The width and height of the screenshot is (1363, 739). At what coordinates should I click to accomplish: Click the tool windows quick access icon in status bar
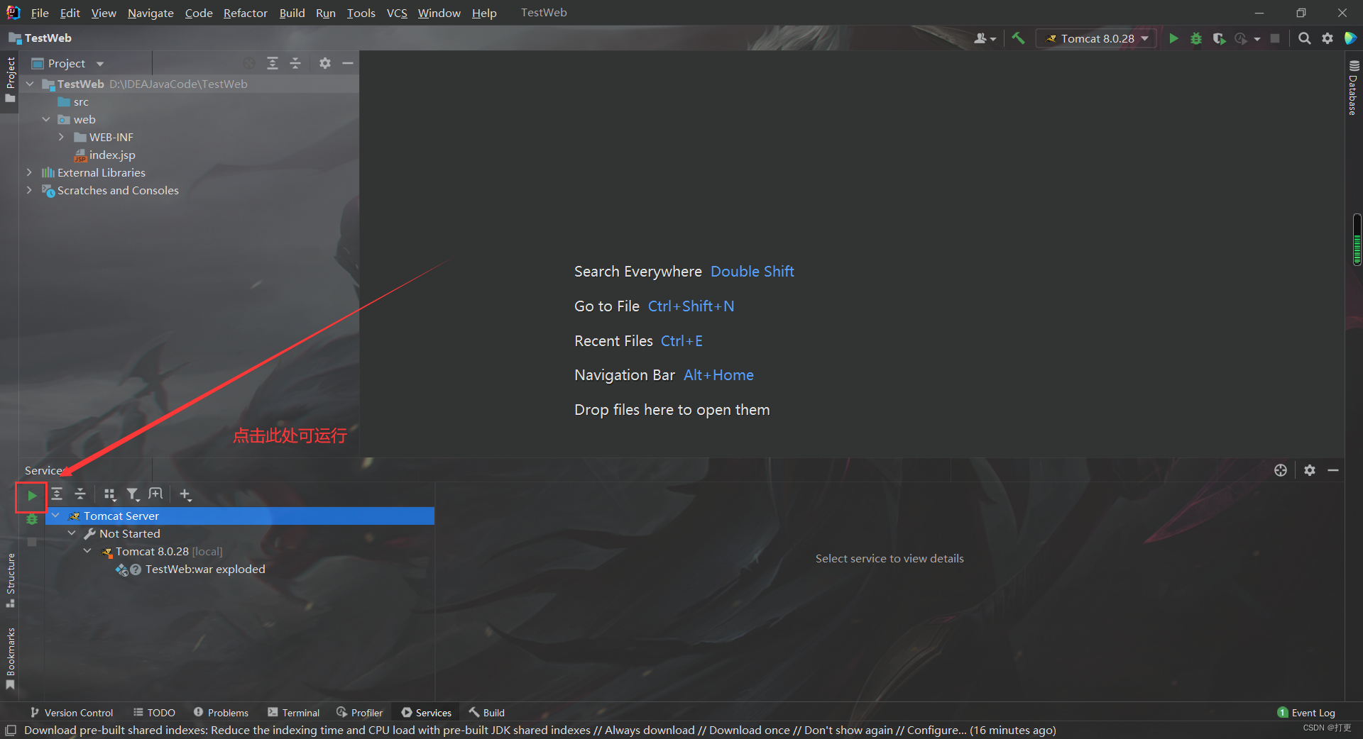[11, 730]
